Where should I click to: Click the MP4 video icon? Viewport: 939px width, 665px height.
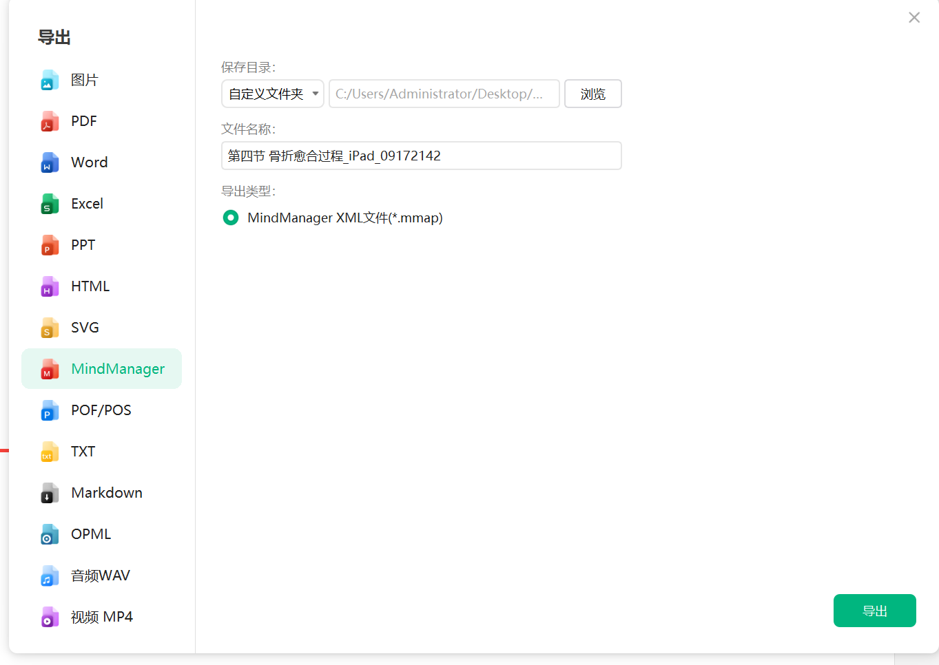[x=49, y=617]
